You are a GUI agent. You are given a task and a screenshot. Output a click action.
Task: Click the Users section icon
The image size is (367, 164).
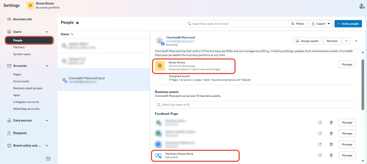click(x=9, y=32)
